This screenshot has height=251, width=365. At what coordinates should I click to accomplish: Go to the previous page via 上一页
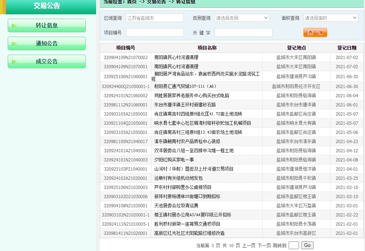click(x=249, y=245)
